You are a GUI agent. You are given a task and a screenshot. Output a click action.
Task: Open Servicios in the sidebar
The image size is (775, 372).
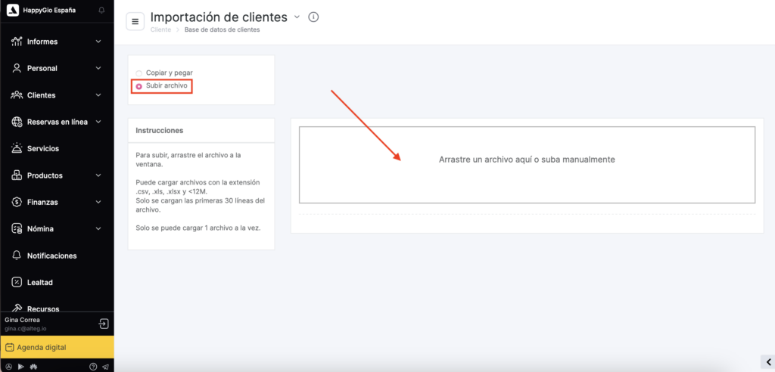42,149
